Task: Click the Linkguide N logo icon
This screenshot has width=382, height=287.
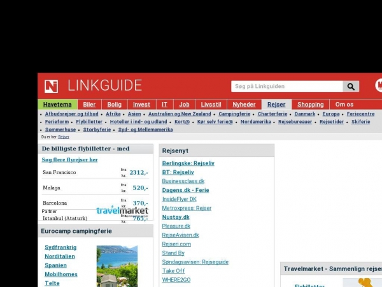Action: pyautogui.click(x=51, y=86)
